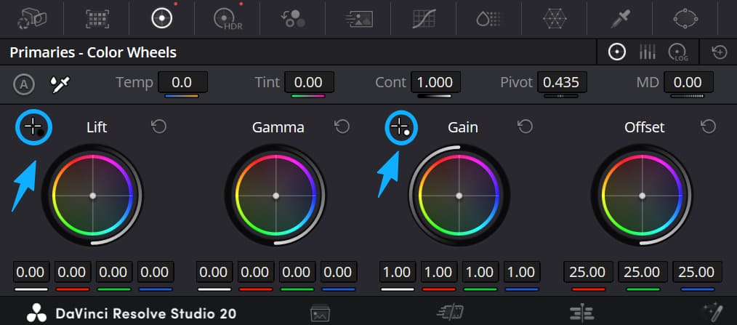The width and height of the screenshot is (737, 325).
Task: Click the Gamma wheel label
Action: click(x=278, y=127)
